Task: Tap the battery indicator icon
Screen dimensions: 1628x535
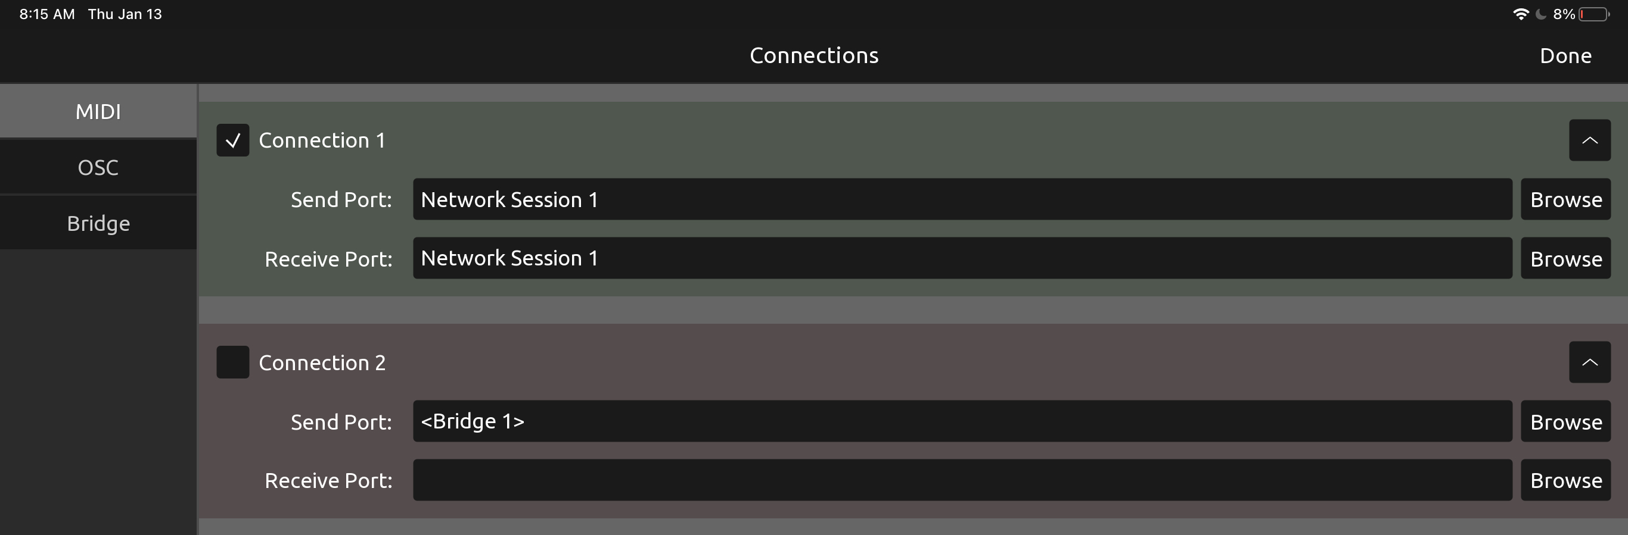Action: tap(1594, 14)
